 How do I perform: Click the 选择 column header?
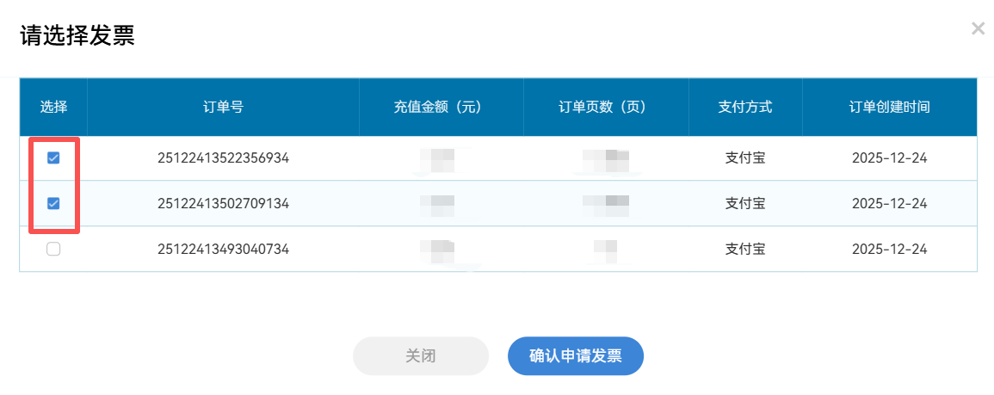pos(53,108)
